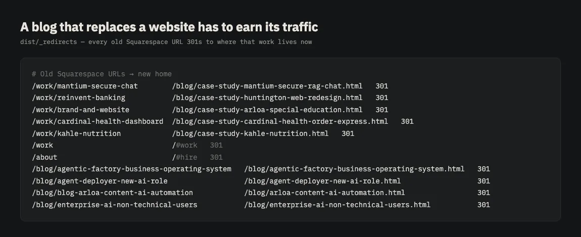Click the 301 code on the huntington-web-redesign row
The width and height of the screenshot is (581, 237).
pyautogui.click(x=381, y=98)
